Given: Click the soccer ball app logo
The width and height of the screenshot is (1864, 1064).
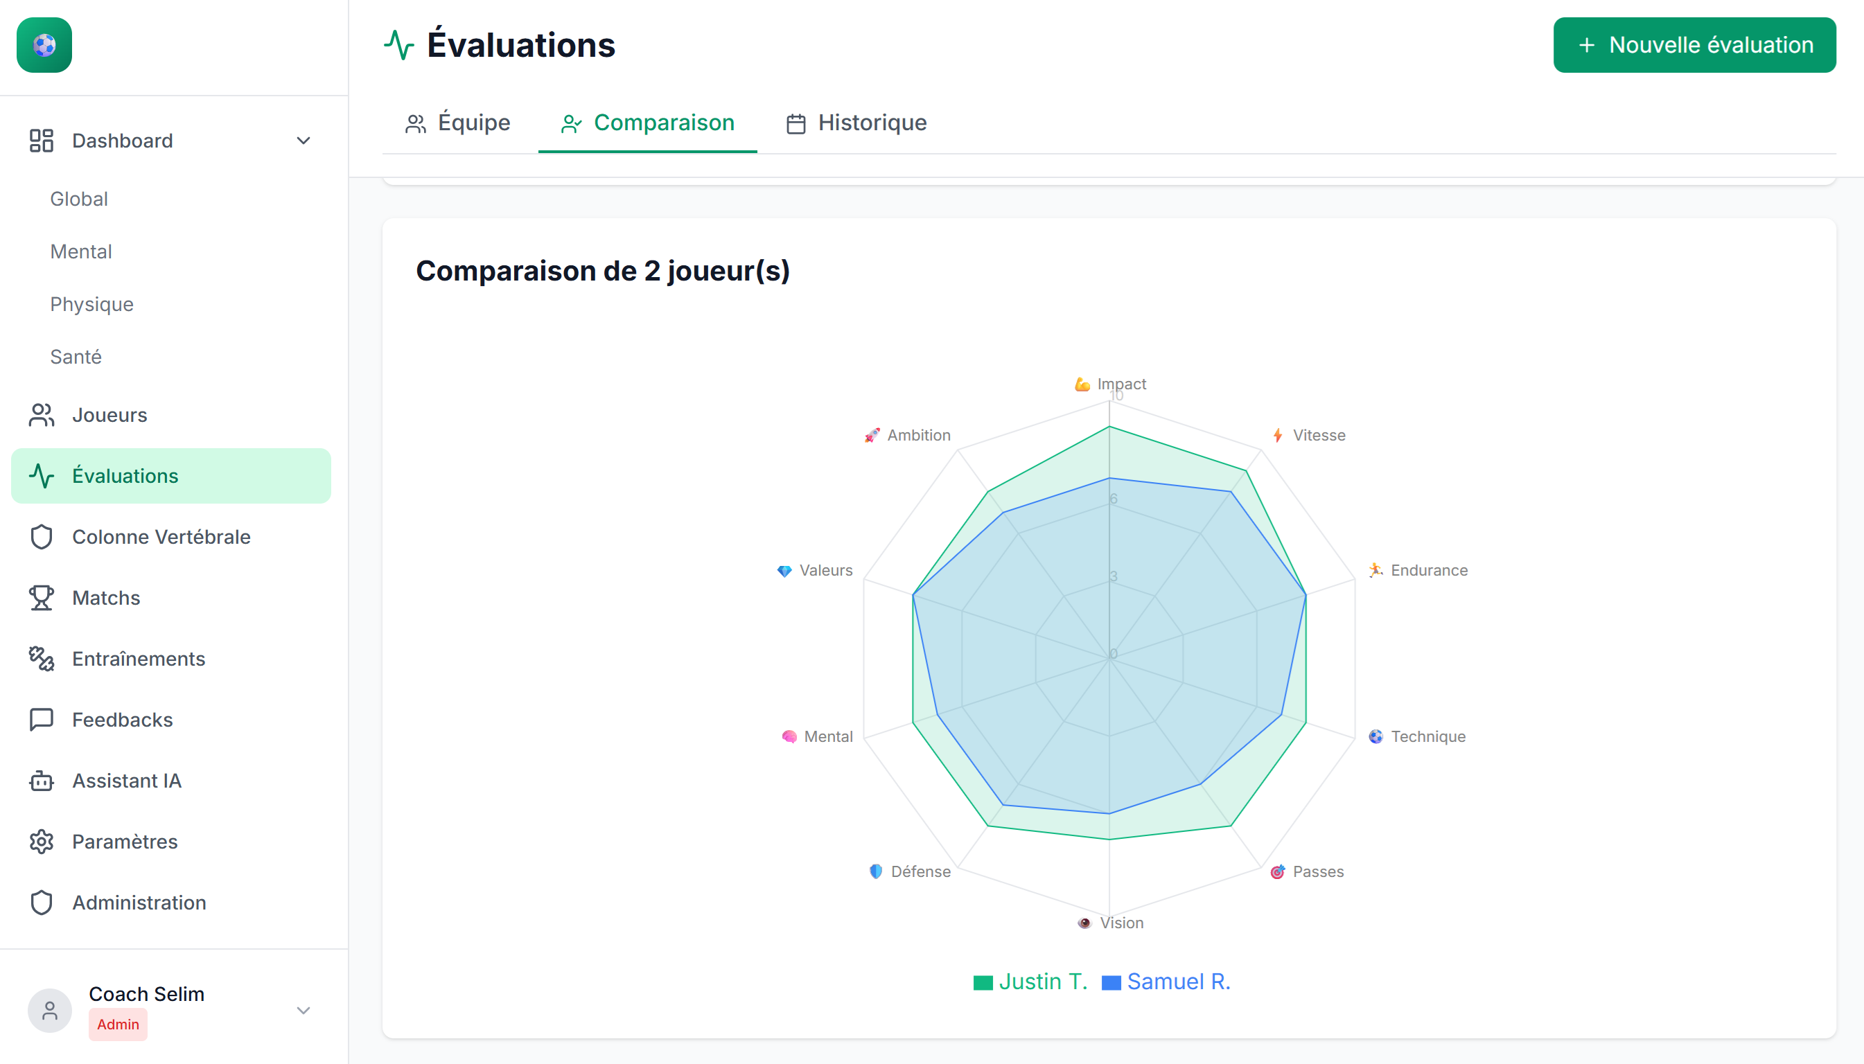Looking at the screenshot, I should point(44,44).
